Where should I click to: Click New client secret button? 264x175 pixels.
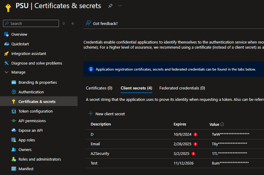107,114
